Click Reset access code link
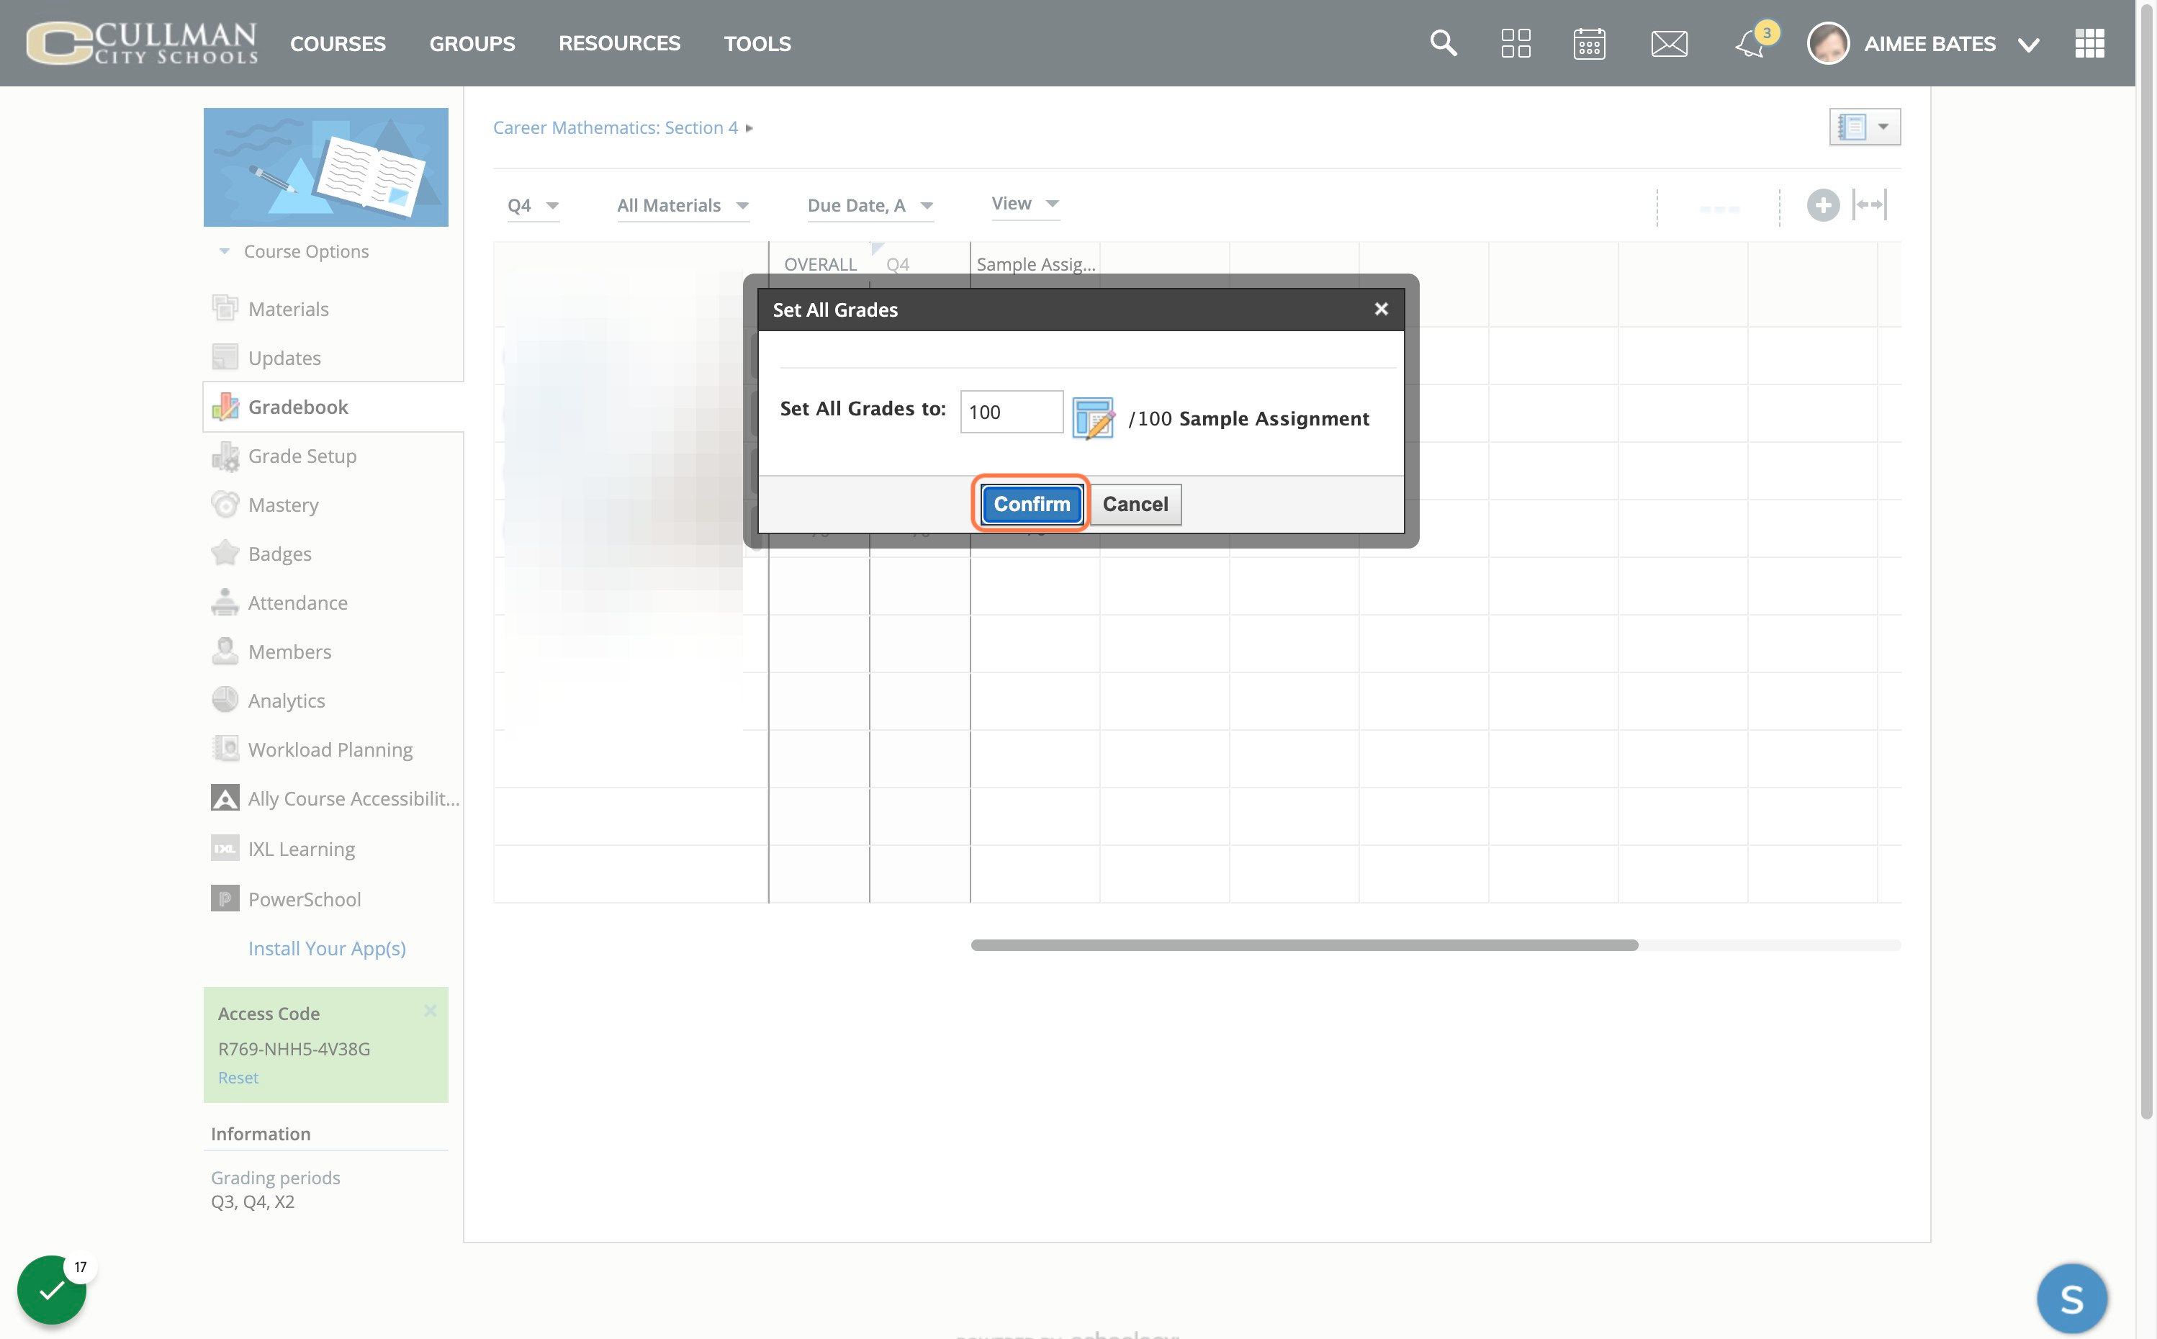This screenshot has height=1339, width=2157. [238, 1078]
